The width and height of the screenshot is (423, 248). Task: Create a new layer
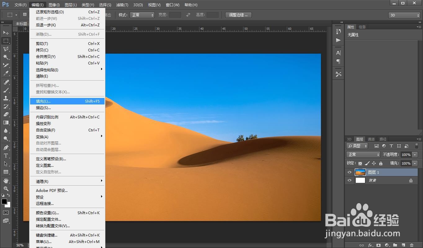(x=403, y=245)
